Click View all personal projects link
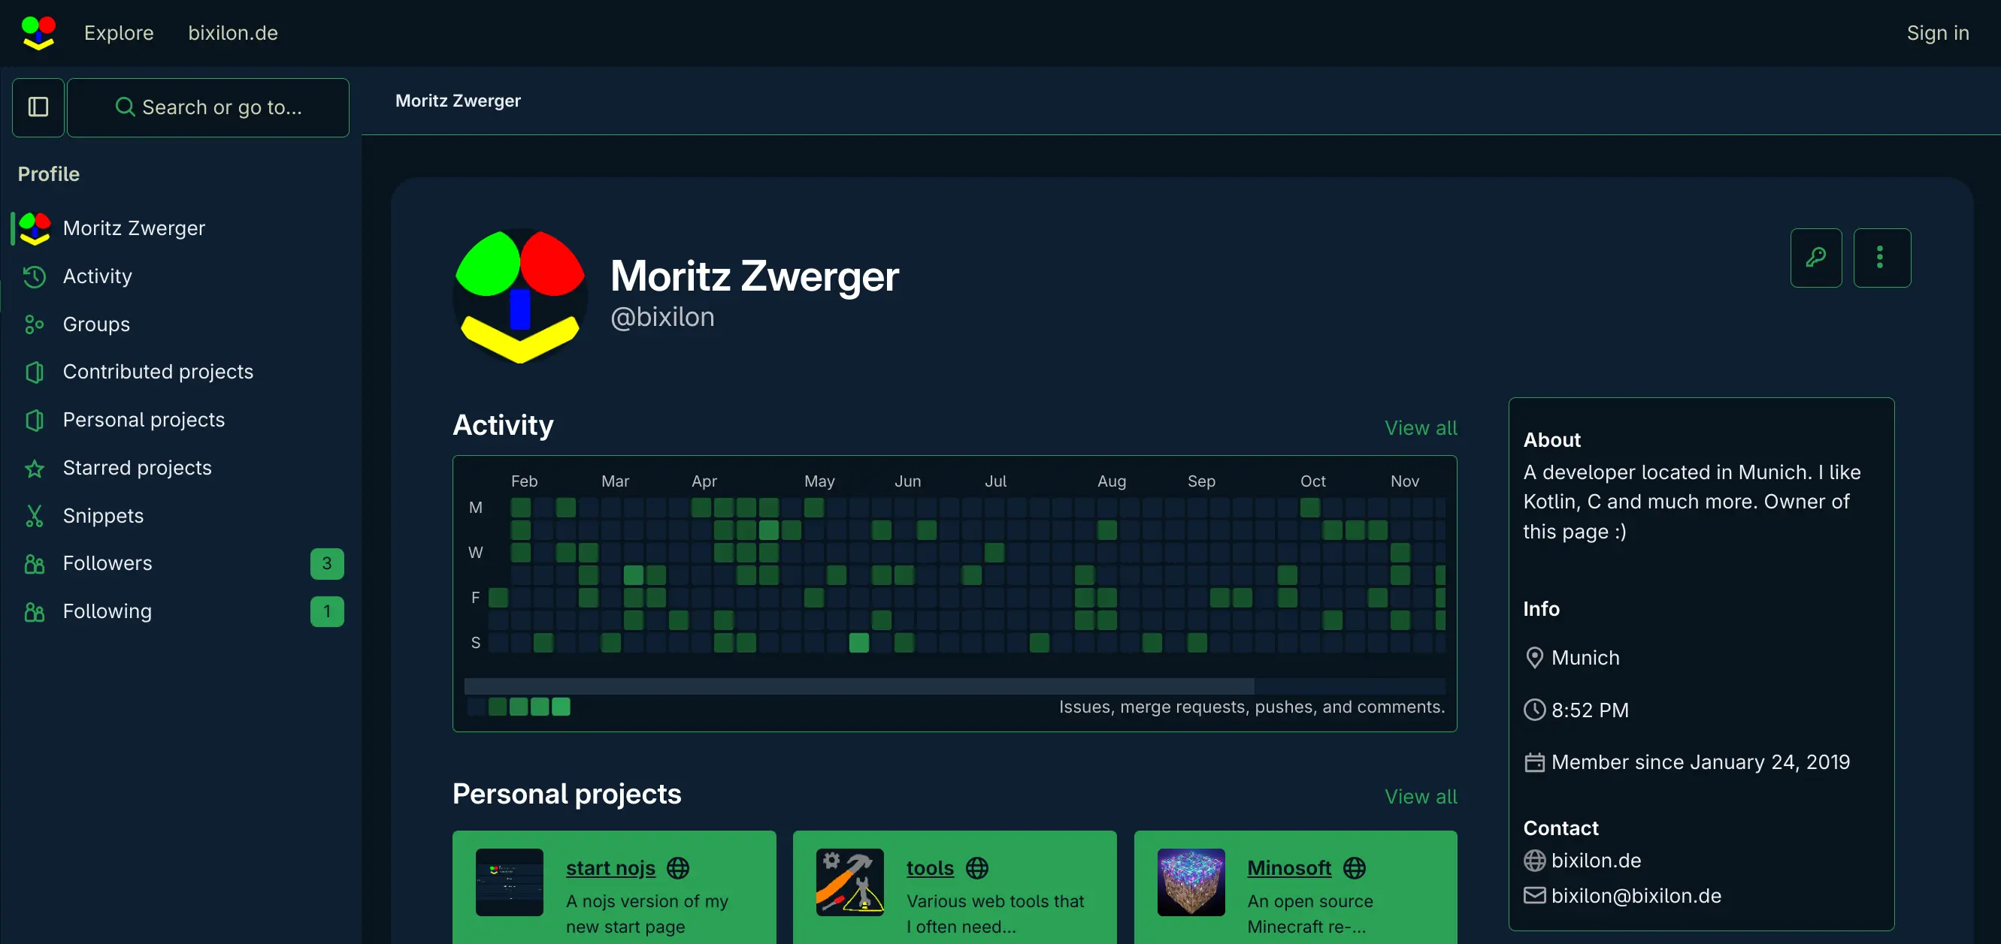Viewport: 2001px width, 944px height. pos(1421,796)
